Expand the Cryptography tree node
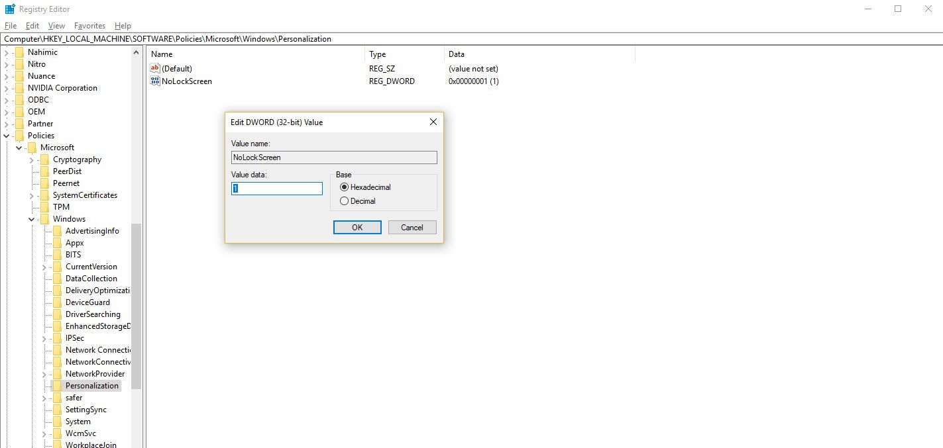This screenshot has width=943, height=448. pyautogui.click(x=32, y=159)
